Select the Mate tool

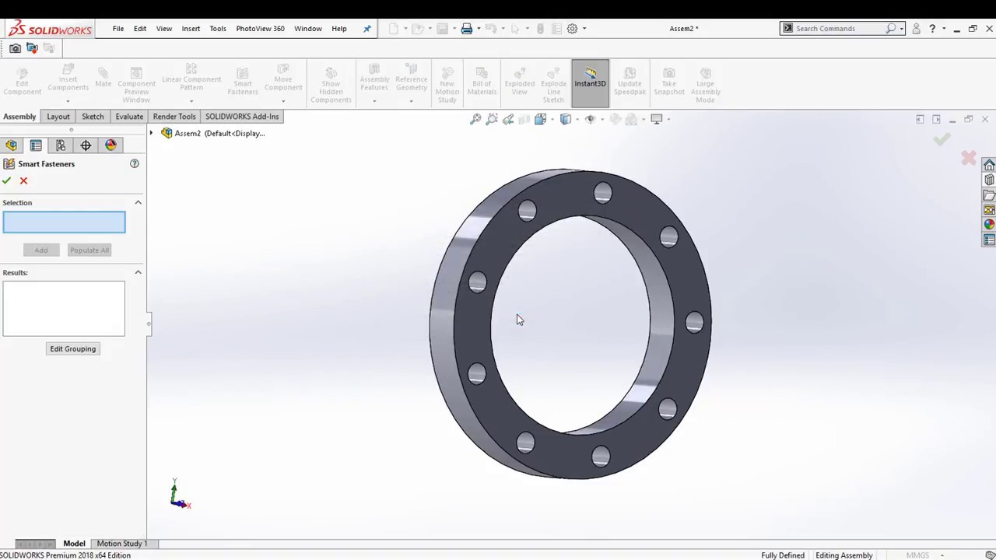103,77
